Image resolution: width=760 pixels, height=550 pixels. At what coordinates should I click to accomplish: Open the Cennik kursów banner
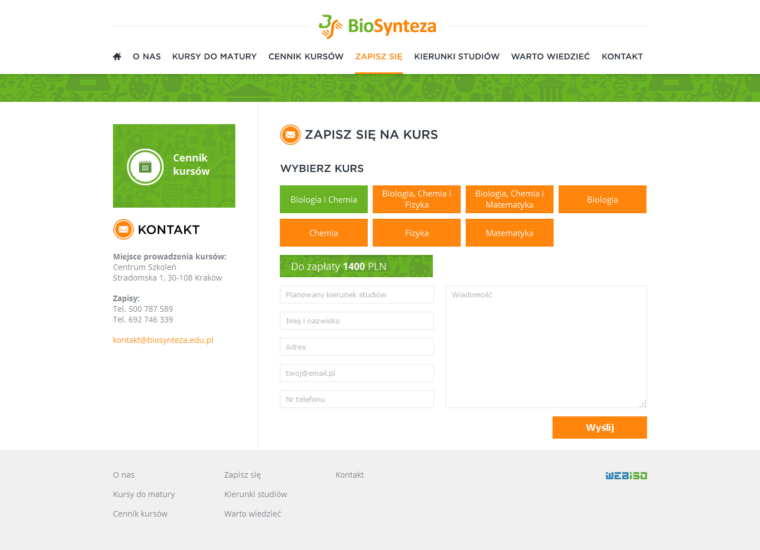click(174, 166)
